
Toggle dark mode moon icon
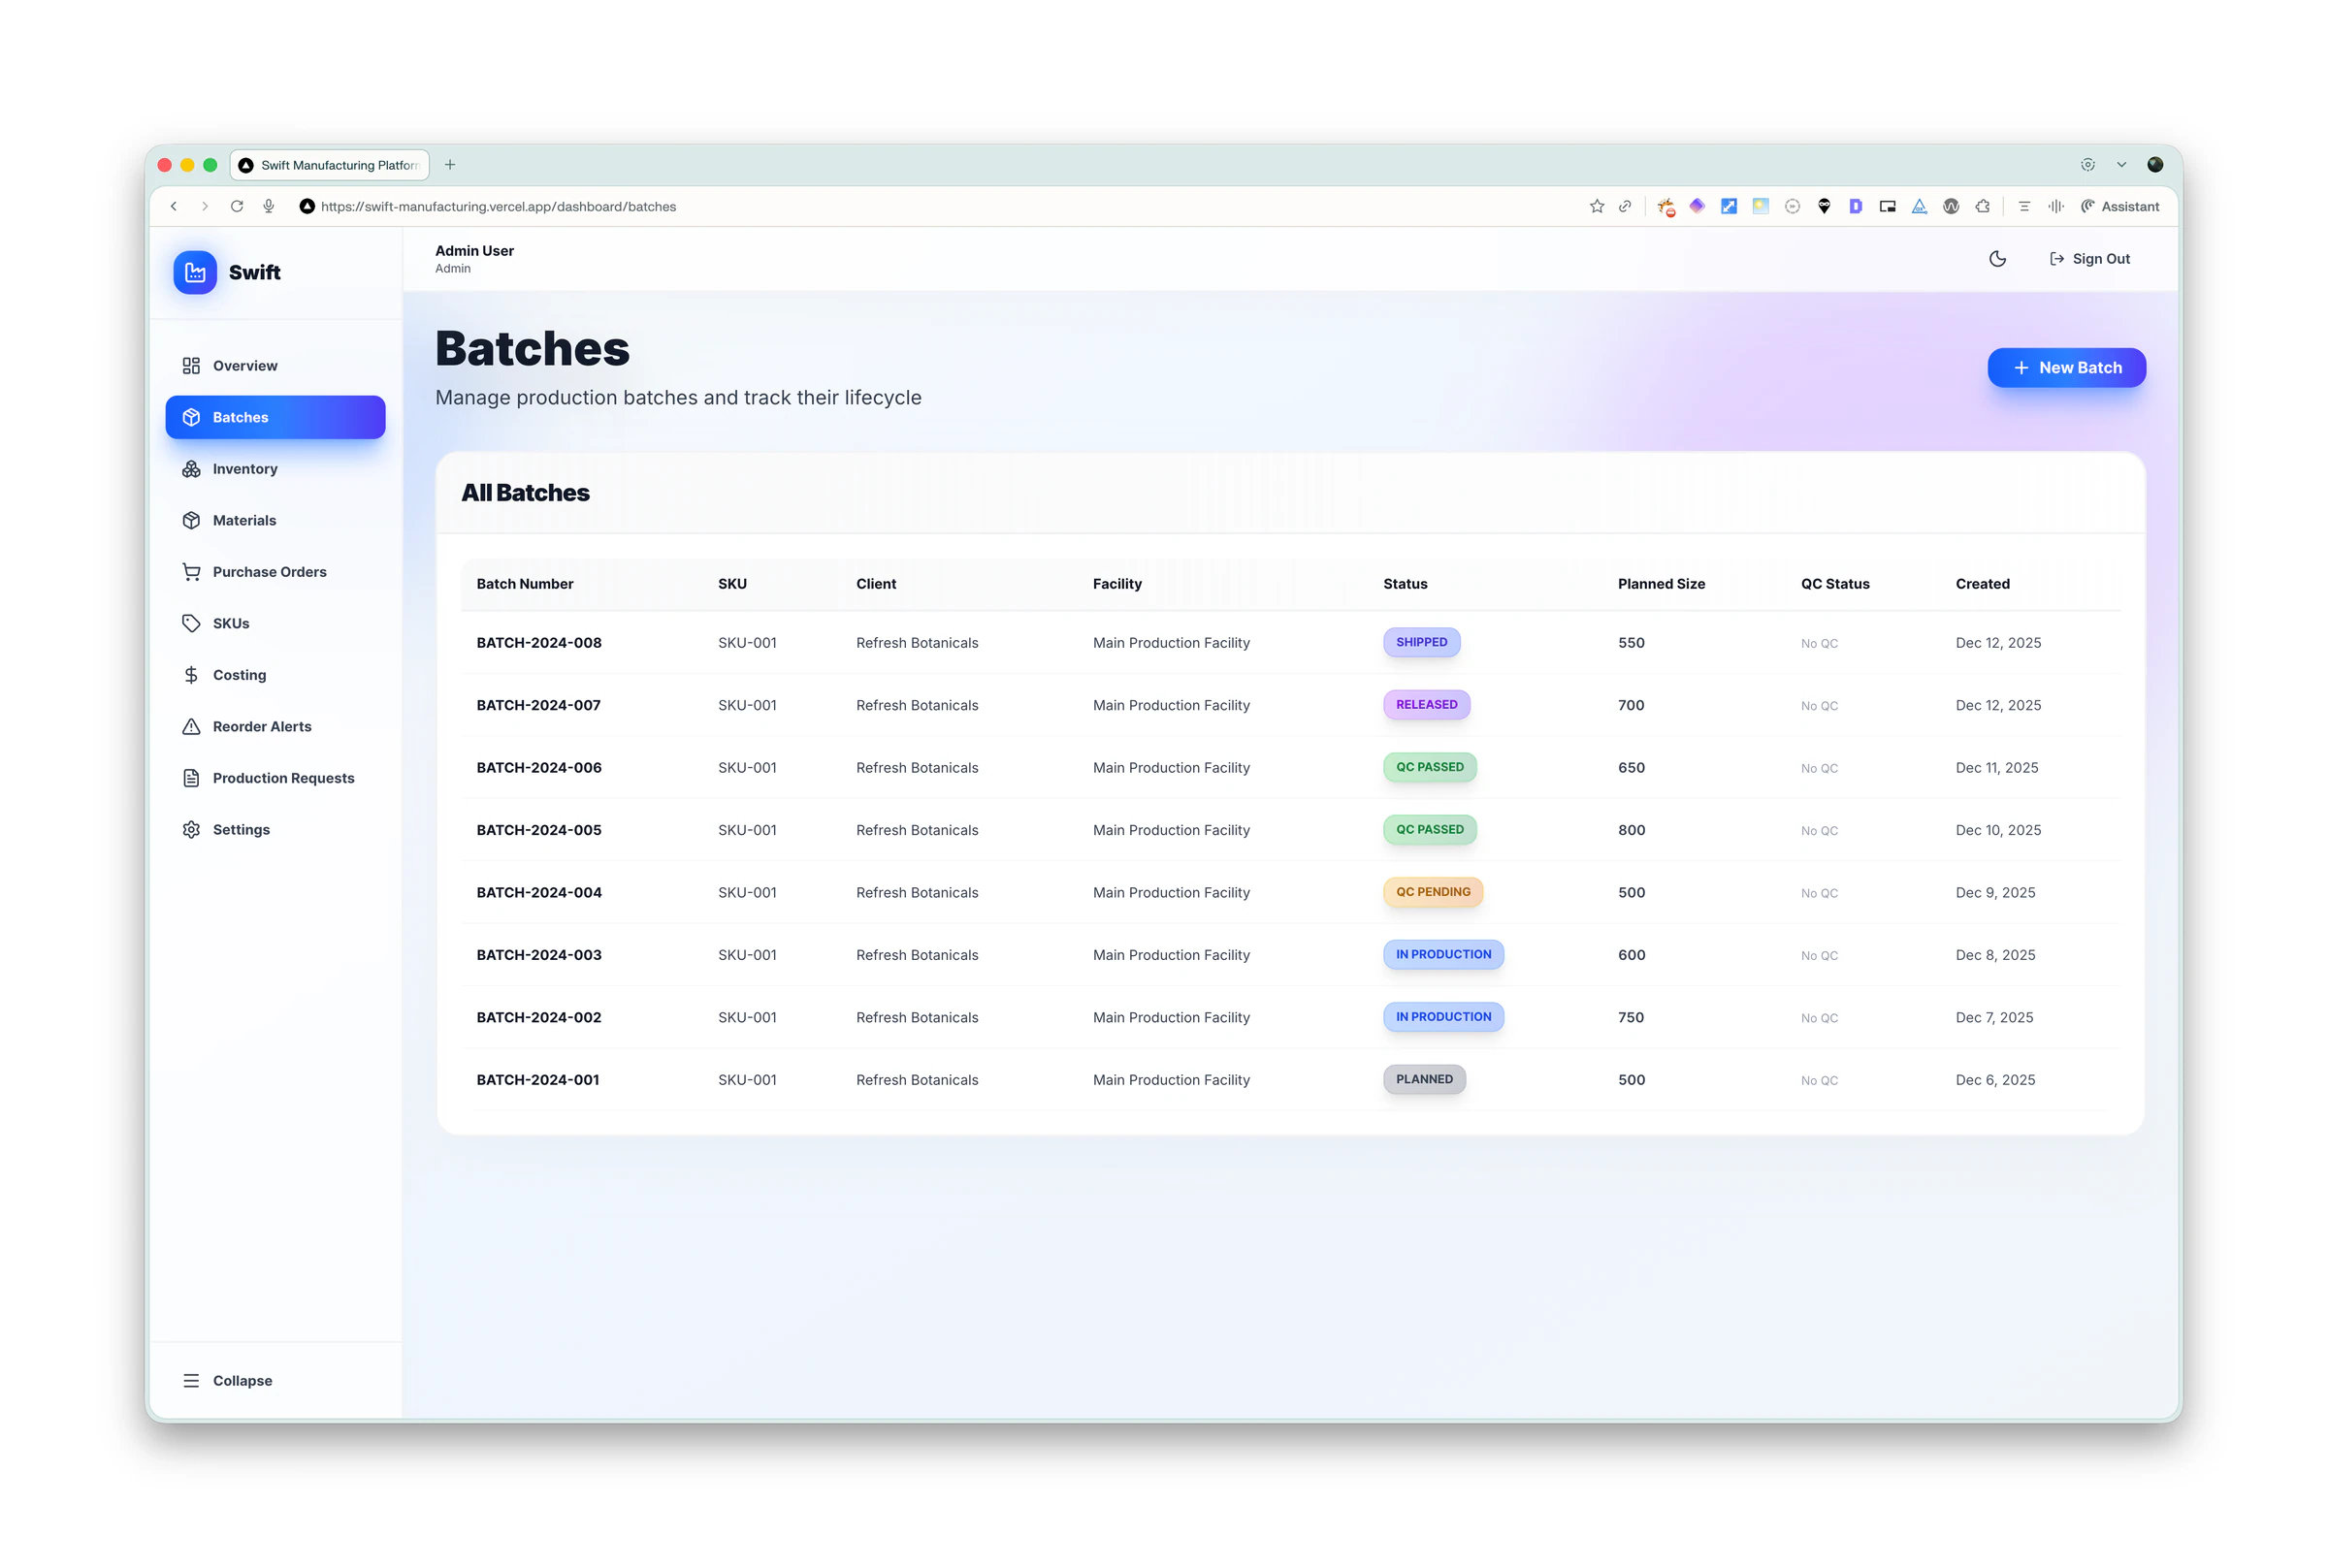1997,259
